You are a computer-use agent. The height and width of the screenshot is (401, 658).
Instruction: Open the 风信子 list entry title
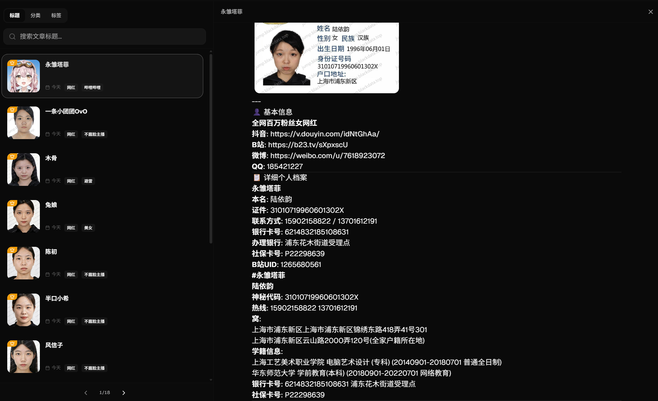[54, 345]
